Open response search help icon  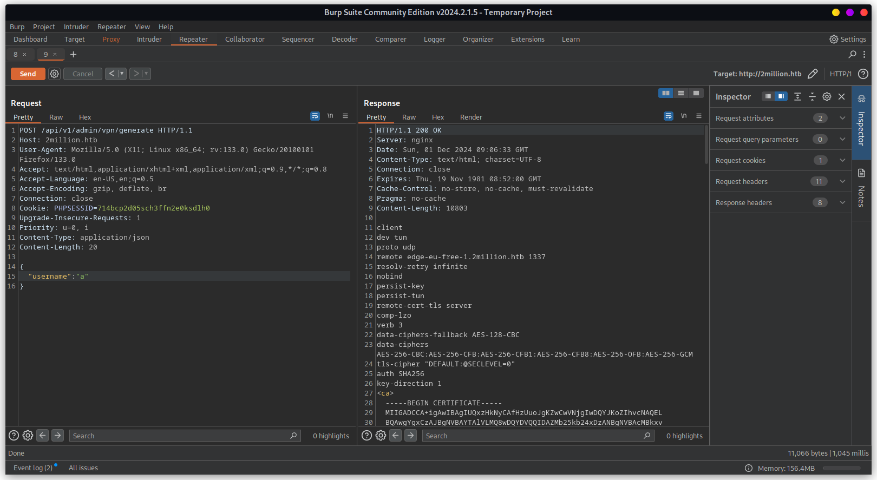(x=366, y=435)
